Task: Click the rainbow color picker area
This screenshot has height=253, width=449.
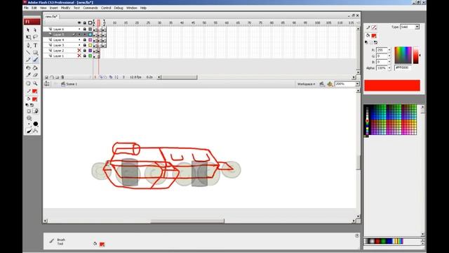Action: coord(403,55)
